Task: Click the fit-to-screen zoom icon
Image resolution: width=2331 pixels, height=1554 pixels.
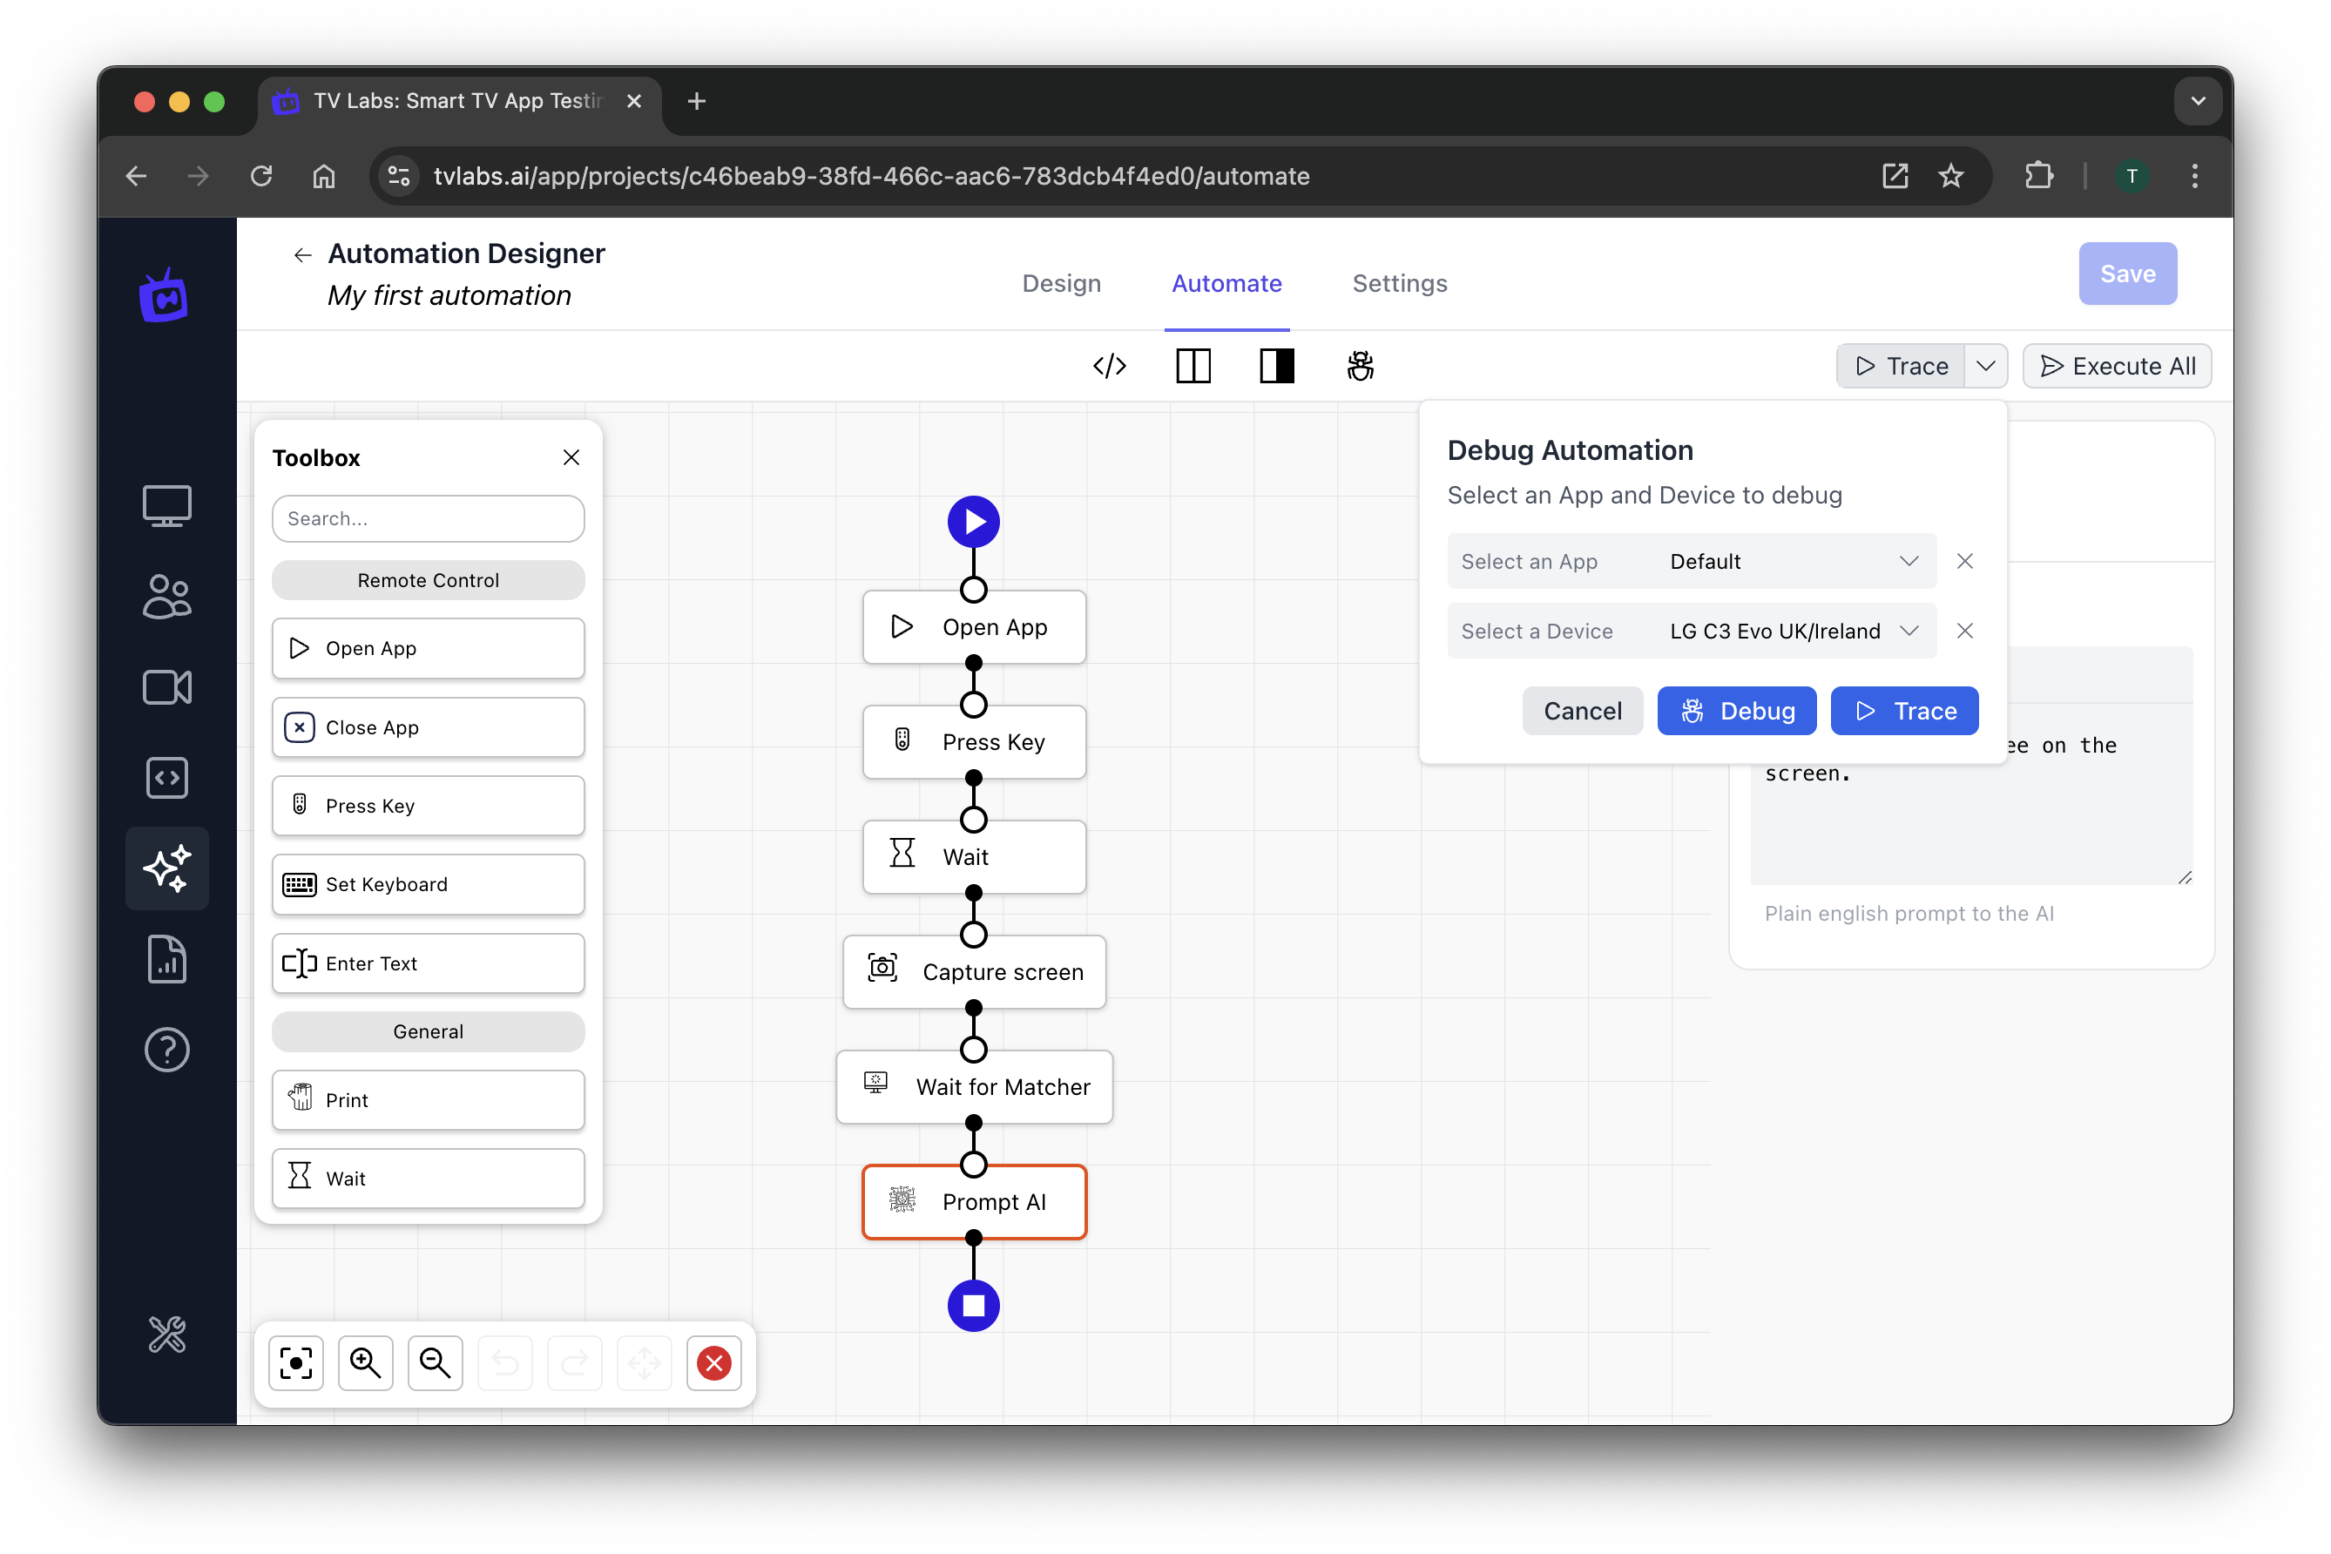Action: coord(294,1361)
